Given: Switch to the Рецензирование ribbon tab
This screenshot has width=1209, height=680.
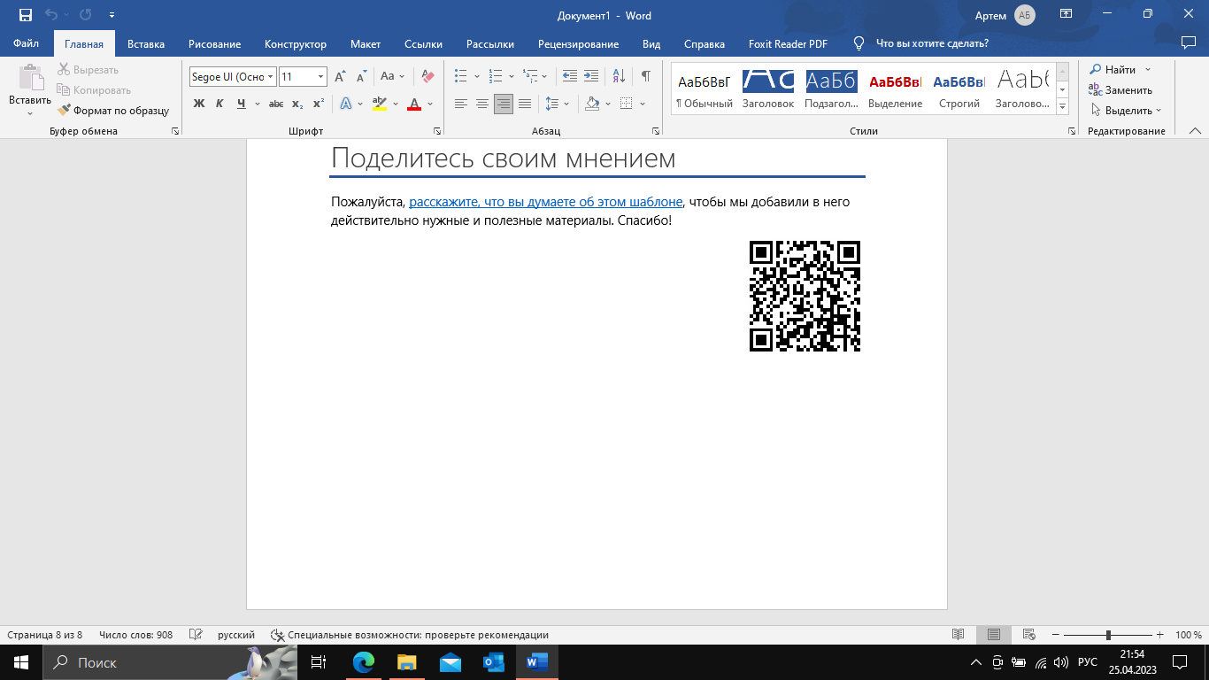Looking at the screenshot, I should 578,44.
